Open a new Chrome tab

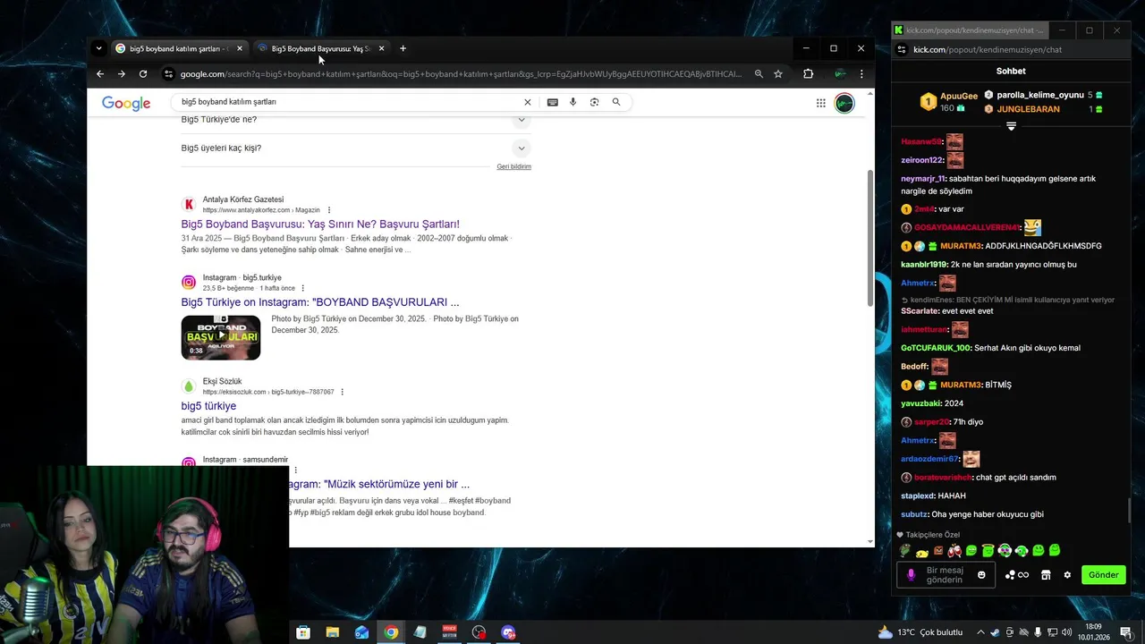(x=403, y=48)
